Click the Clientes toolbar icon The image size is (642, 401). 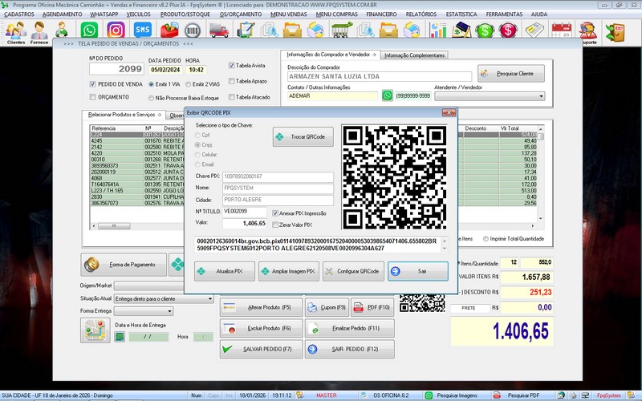coord(15,32)
